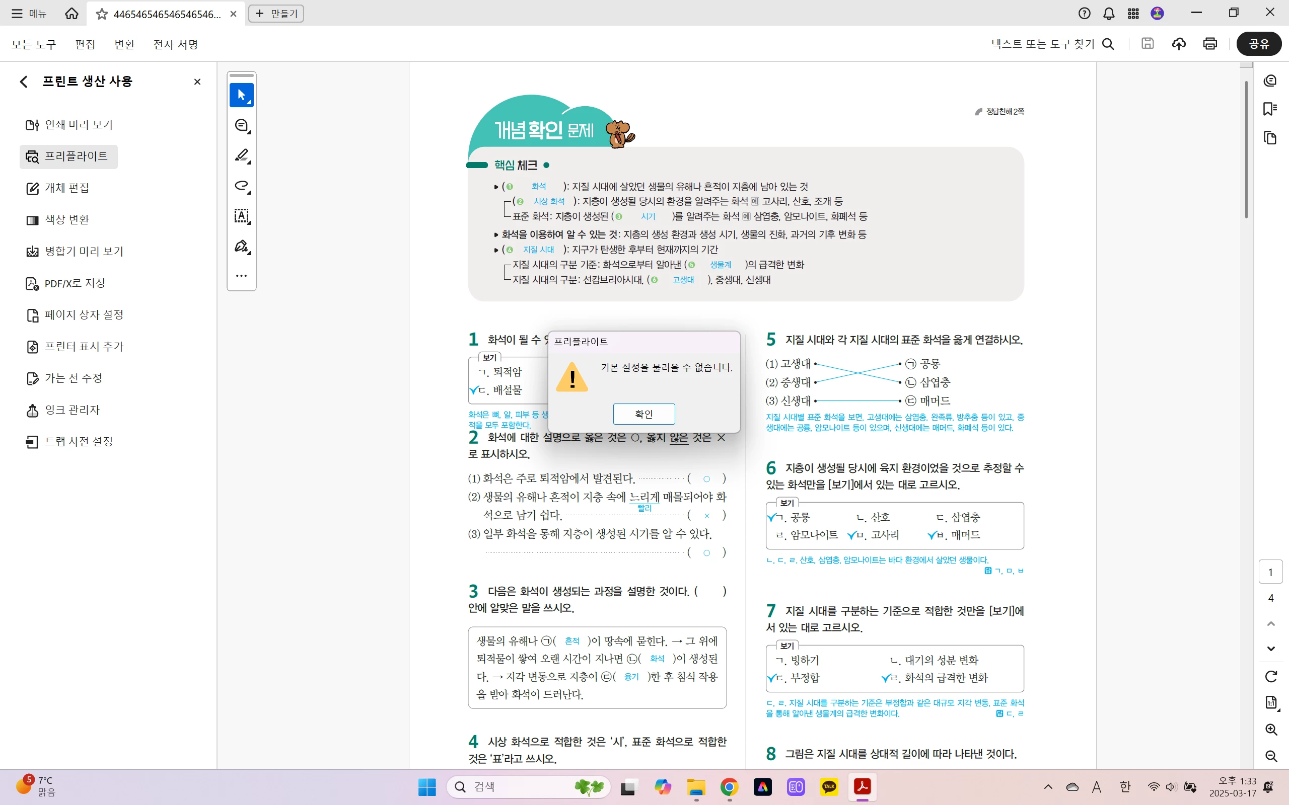Go back from the 프린트 생산 사용 panel
The height and width of the screenshot is (805, 1289).
pyautogui.click(x=24, y=82)
